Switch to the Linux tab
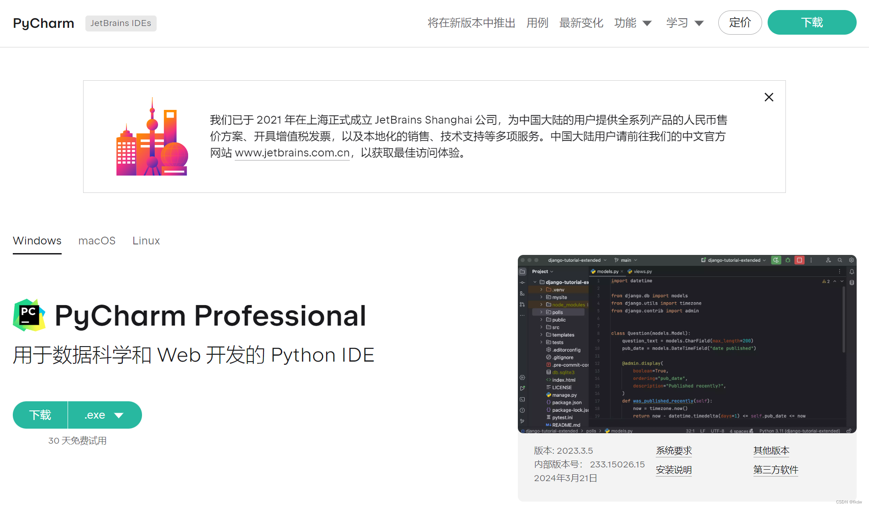The width and height of the screenshot is (869, 508). pos(146,241)
